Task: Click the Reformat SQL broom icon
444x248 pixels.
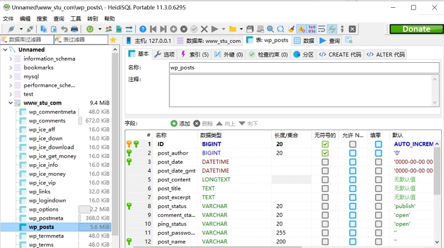Action: (x=291, y=29)
